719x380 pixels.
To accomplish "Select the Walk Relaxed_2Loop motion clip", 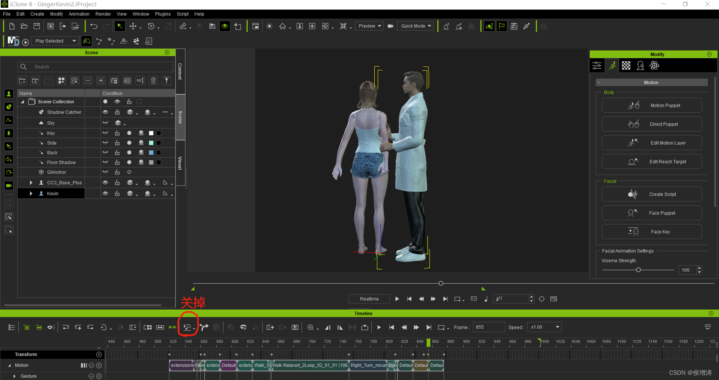I will coord(310,365).
